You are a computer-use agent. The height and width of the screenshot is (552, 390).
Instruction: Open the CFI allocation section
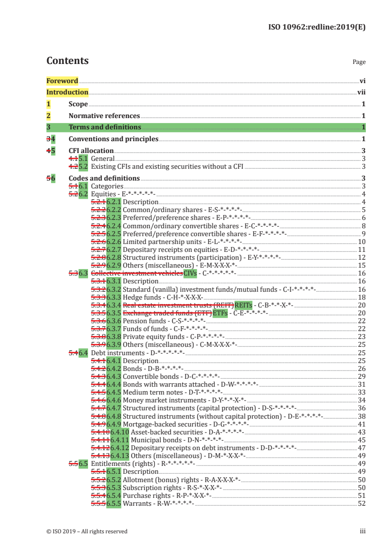pos(91,151)
